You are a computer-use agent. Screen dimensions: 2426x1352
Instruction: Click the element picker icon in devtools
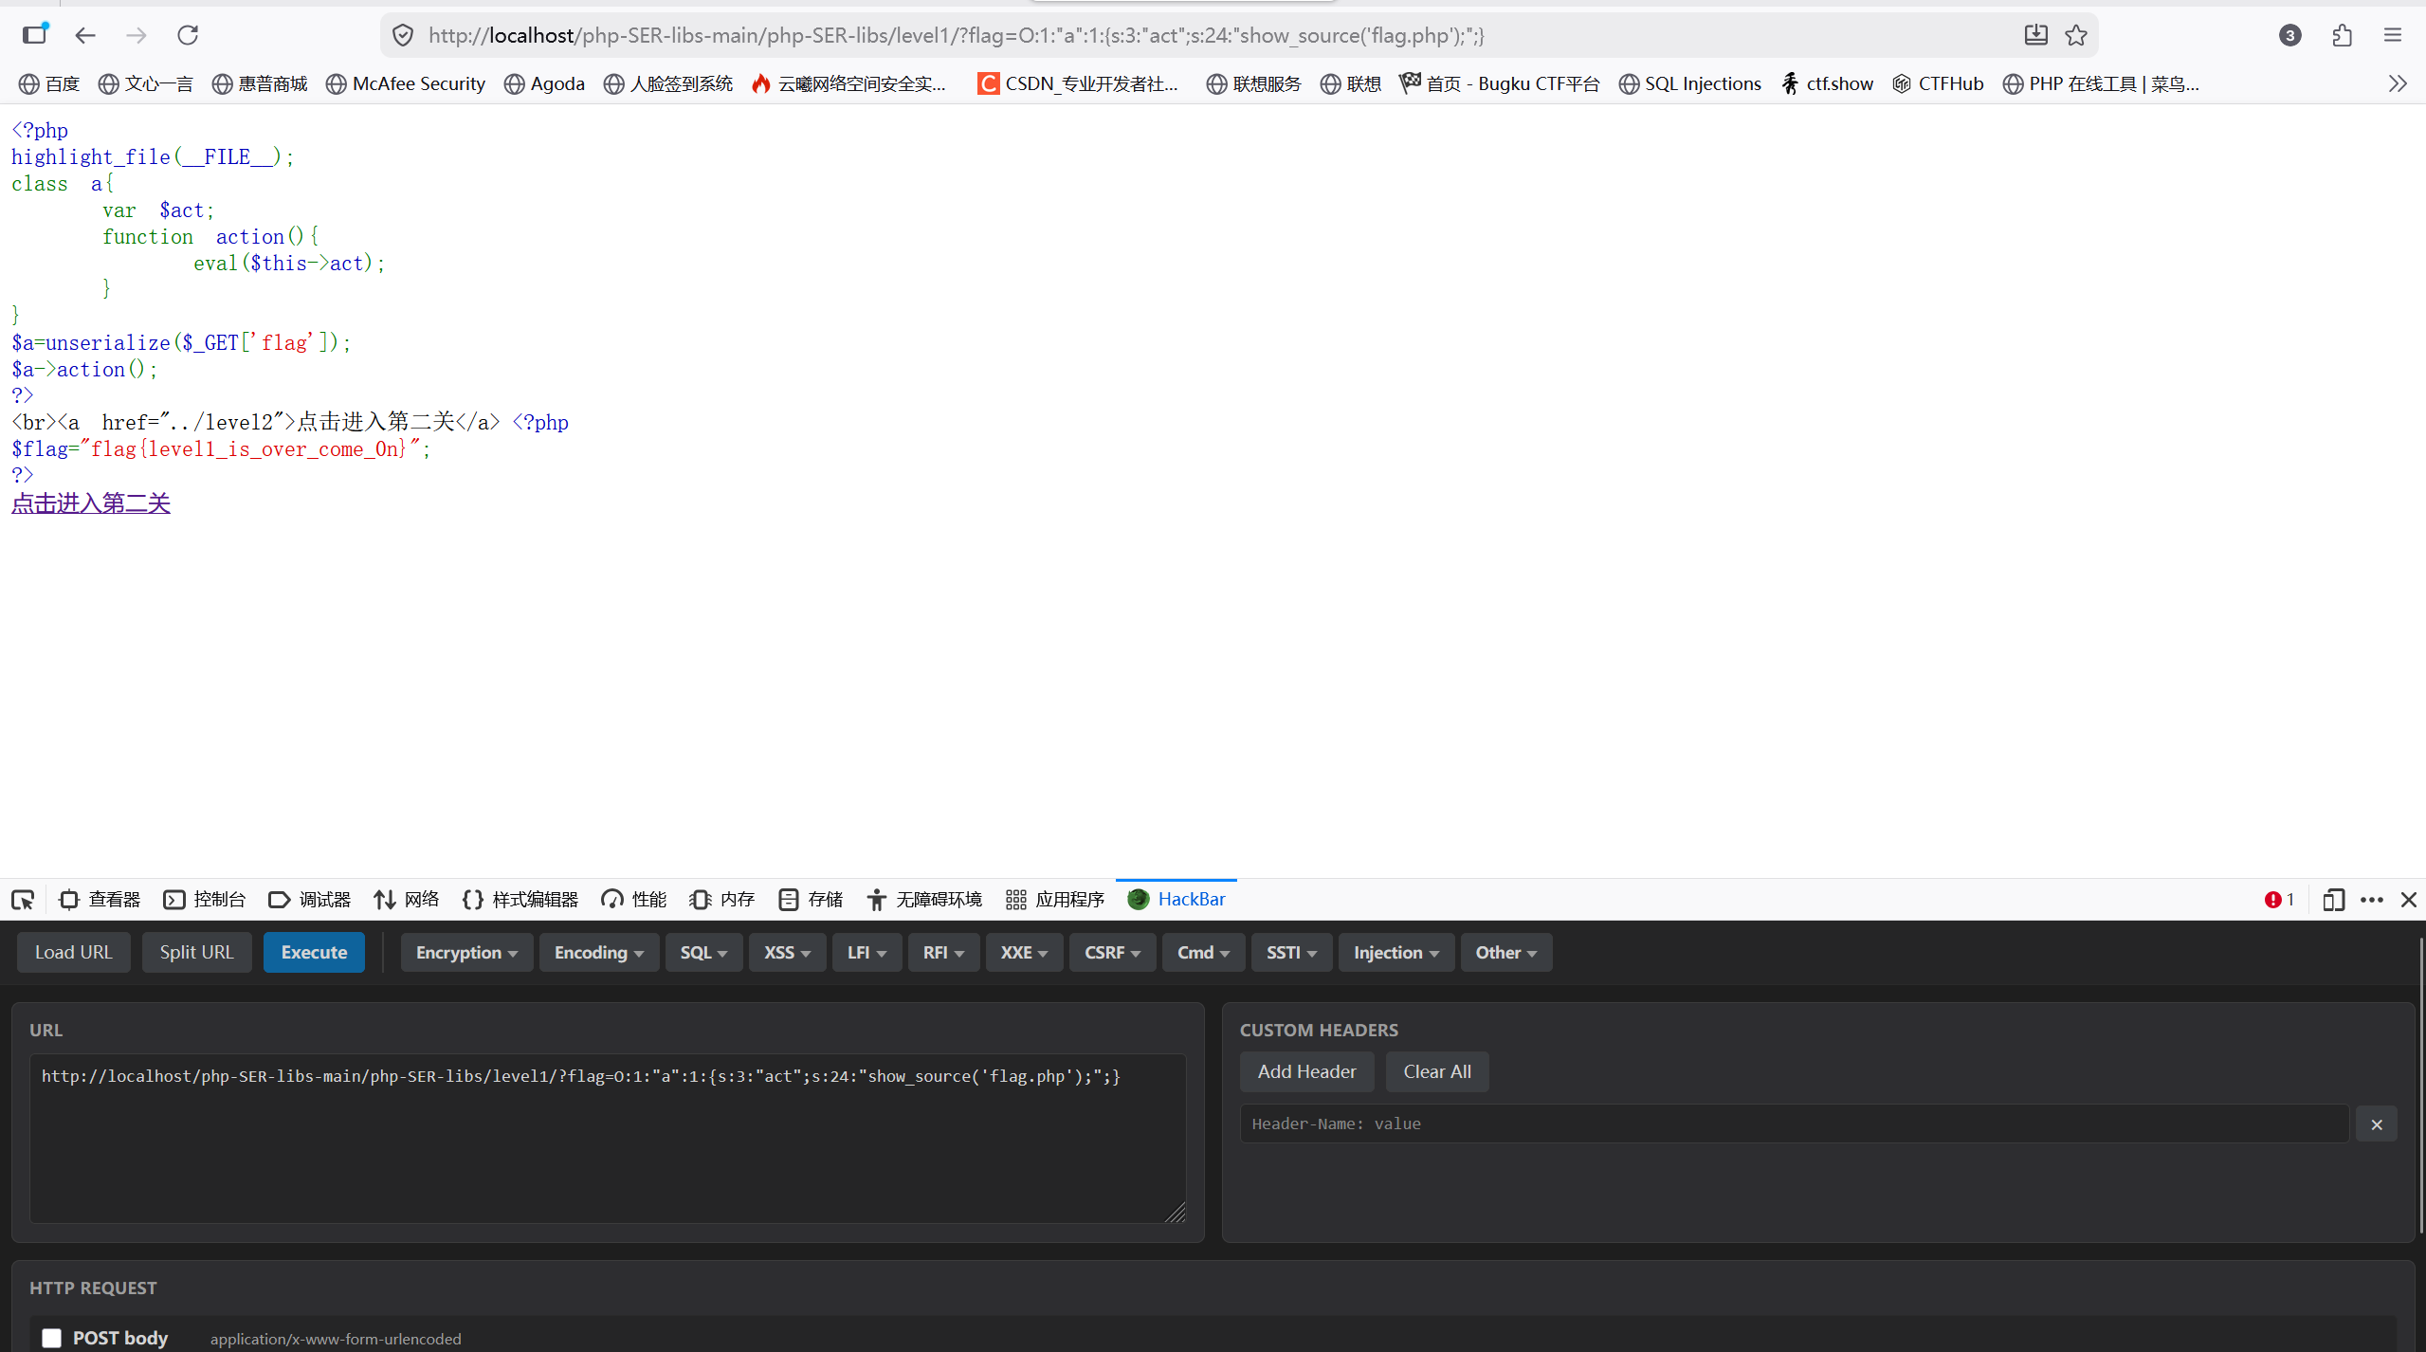coord(23,900)
